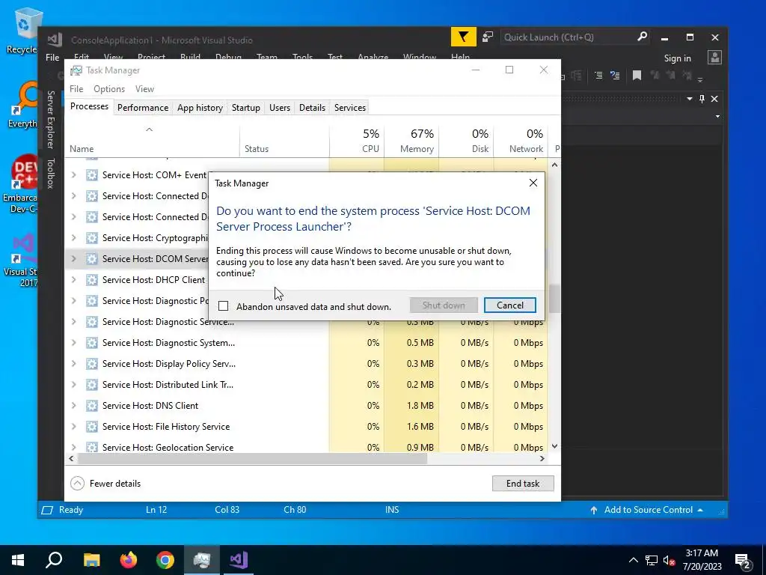766x575 pixels.
Task: Switch to the Performance tab
Action: pos(143,108)
